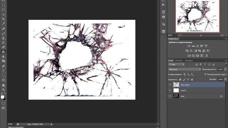Toggle lock transparent pixels
The width and height of the screenshot is (228, 128).
pos(180,80)
